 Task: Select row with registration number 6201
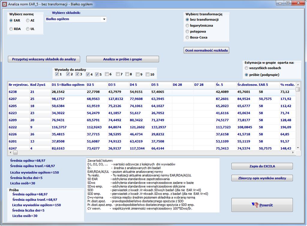152,141
